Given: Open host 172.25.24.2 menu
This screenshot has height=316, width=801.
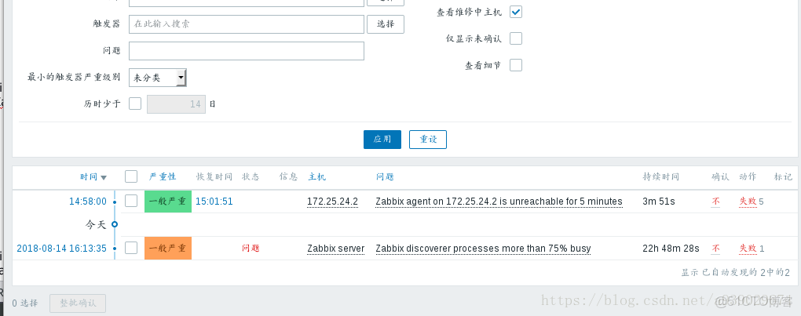Looking at the screenshot, I should coord(332,202).
